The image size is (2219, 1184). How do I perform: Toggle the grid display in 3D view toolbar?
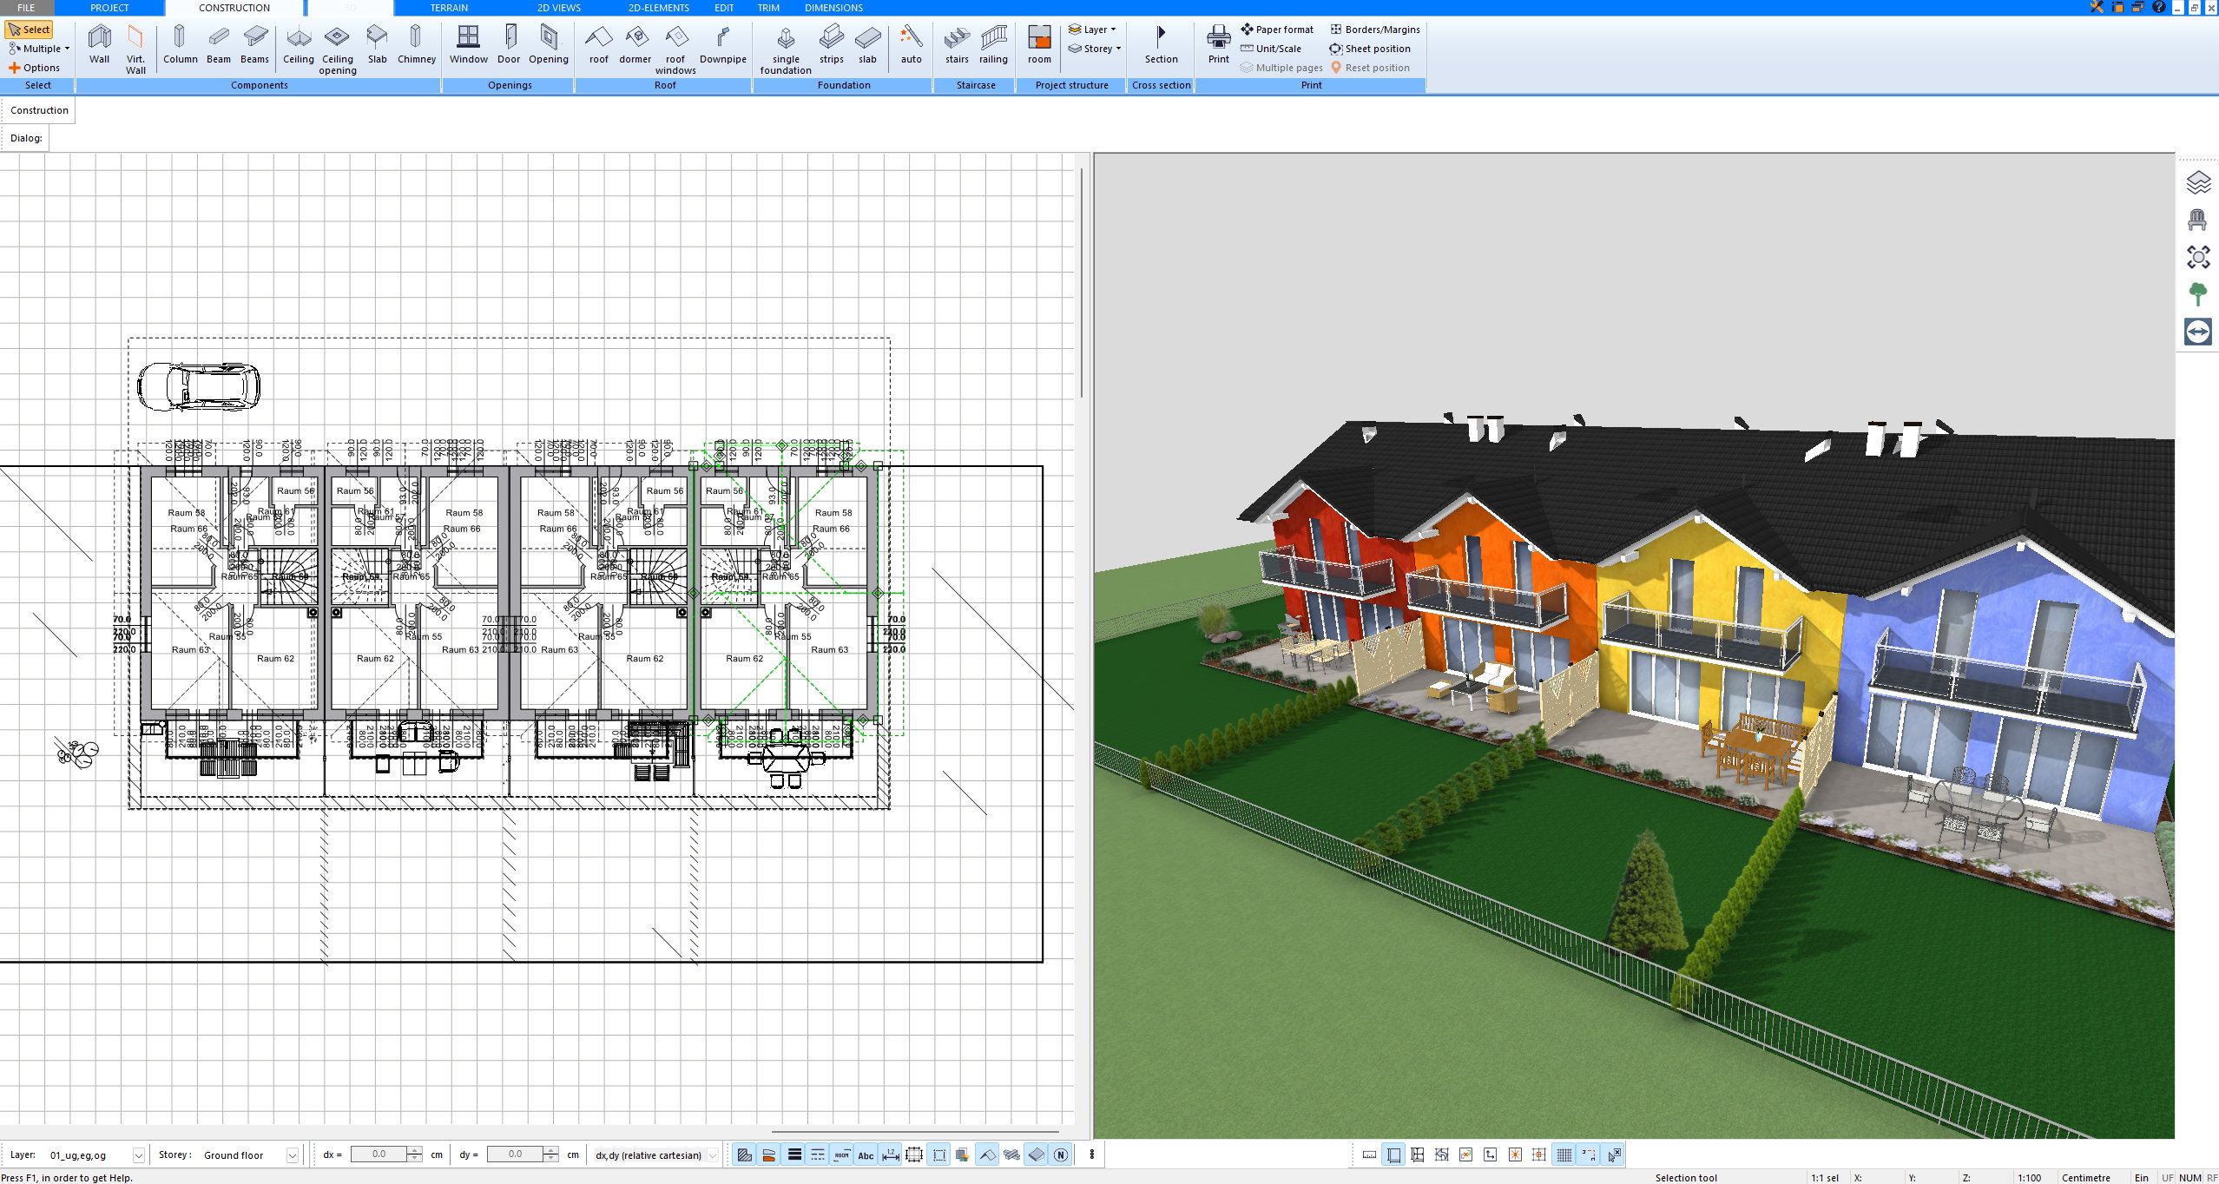[x=1565, y=1155]
